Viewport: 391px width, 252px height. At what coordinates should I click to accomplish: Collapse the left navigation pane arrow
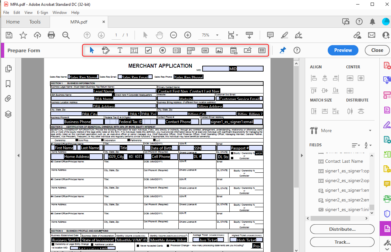(18, 155)
